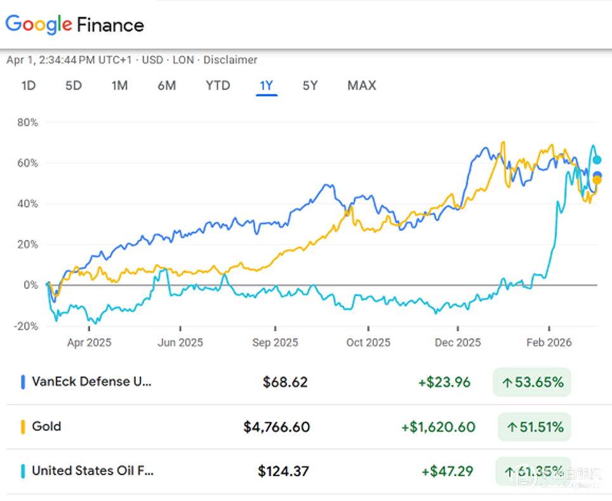Click the cyan Oil Fund color marker

coord(23,471)
